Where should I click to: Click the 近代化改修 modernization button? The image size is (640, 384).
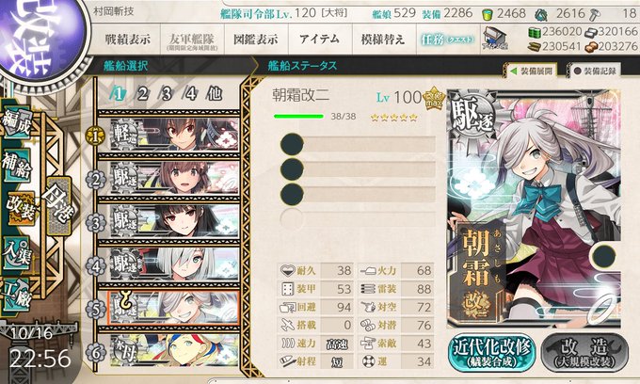(x=492, y=352)
